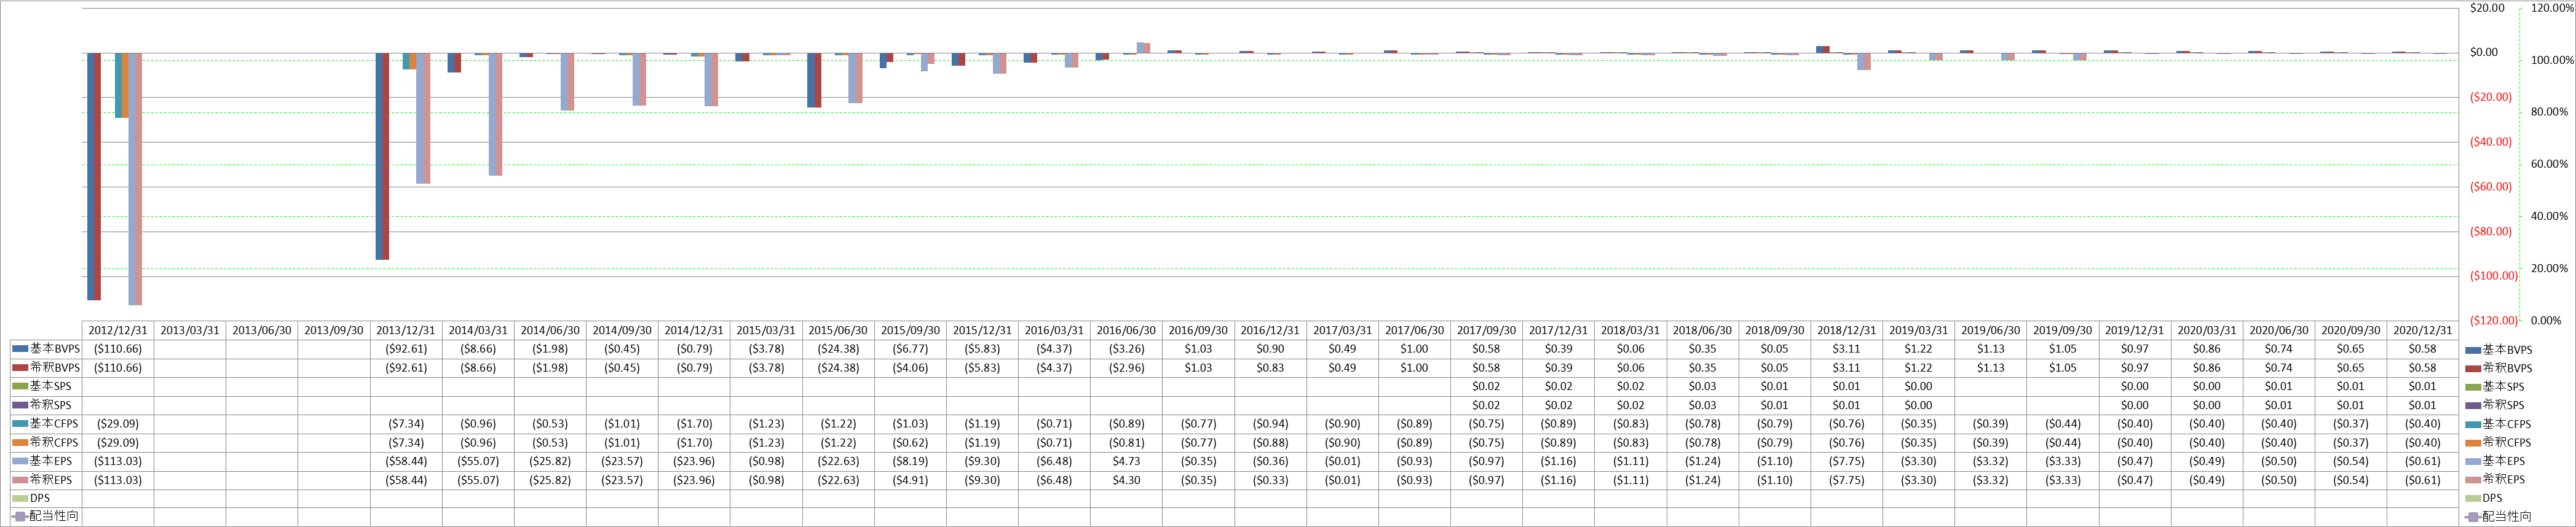Select the 2016/06/30 column header

pyautogui.click(x=1126, y=330)
